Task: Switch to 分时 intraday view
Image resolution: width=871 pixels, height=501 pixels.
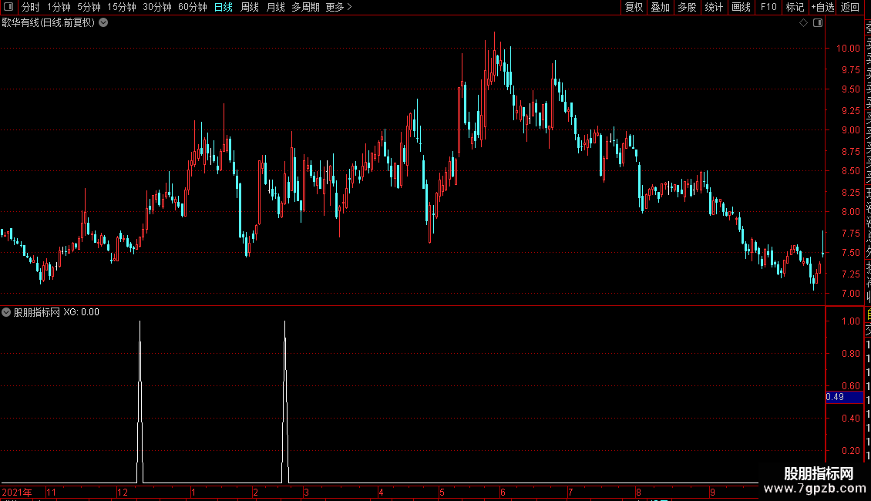Action: pyautogui.click(x=30, y=7)
